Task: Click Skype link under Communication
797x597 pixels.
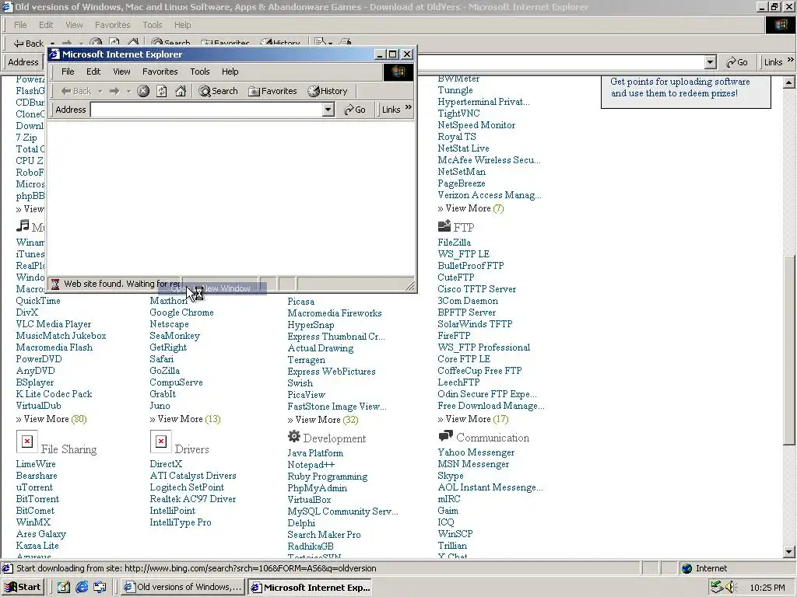Action: pos(451,476)
